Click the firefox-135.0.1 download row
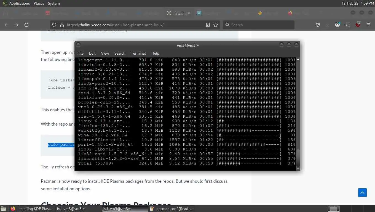Screen dimensions: 375x212 pos(187,126)
